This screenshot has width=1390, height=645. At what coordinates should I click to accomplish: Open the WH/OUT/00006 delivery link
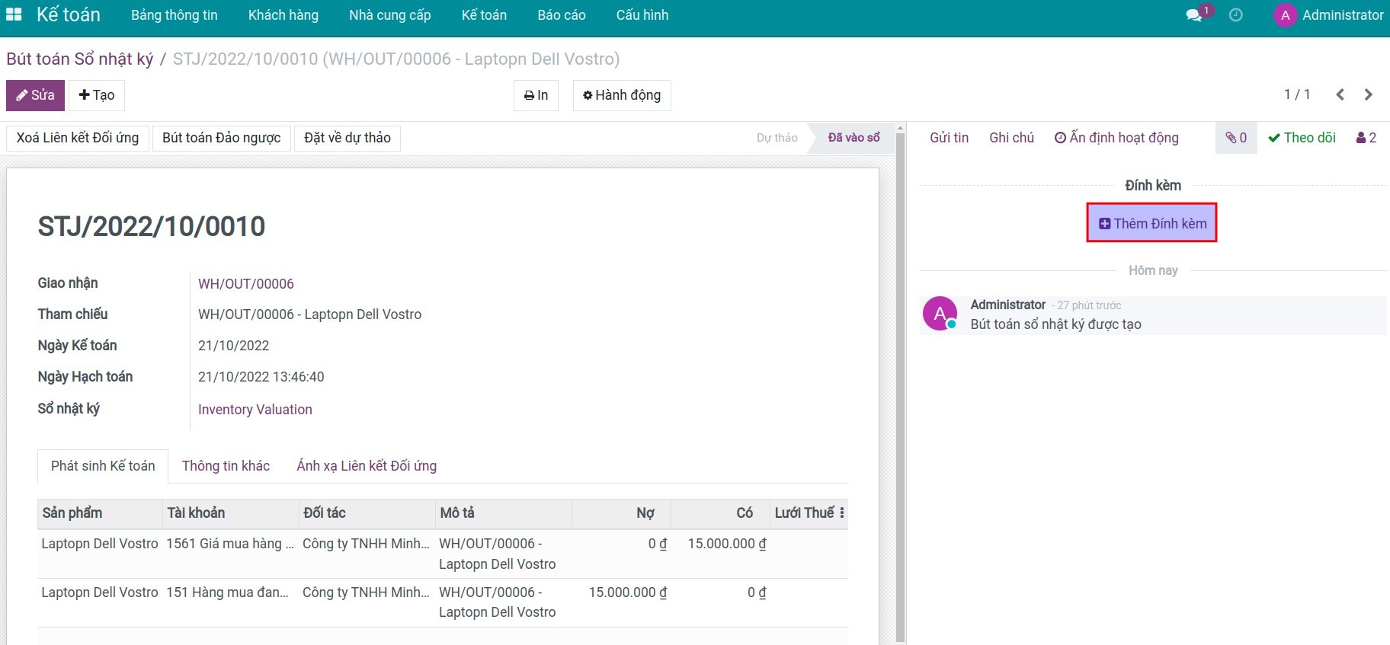[245, 284]
